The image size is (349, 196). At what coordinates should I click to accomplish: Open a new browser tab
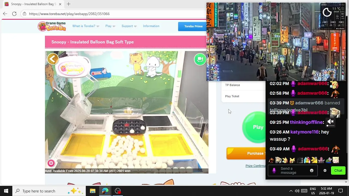tap(69, 4)
